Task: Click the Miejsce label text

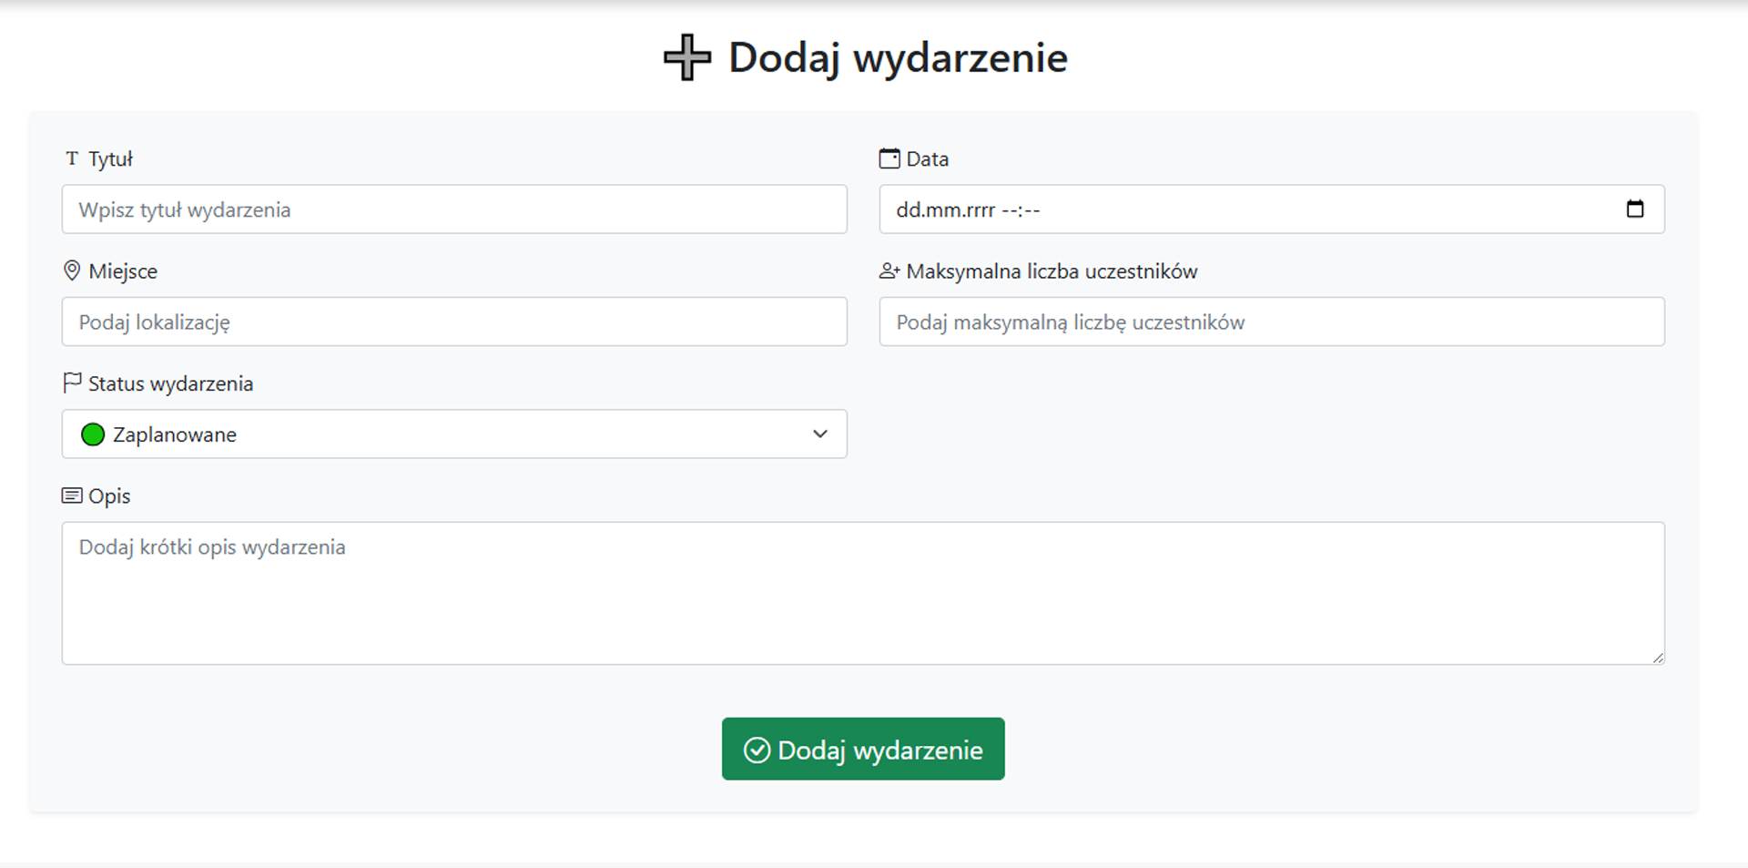Action: (123, 271)
